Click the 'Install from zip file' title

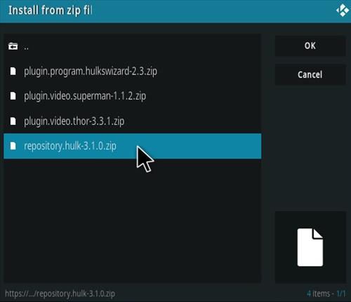tap(51, 11)
